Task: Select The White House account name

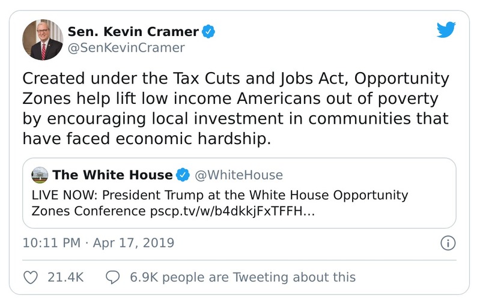Action: pyautogui.click(x=112, y=175)
